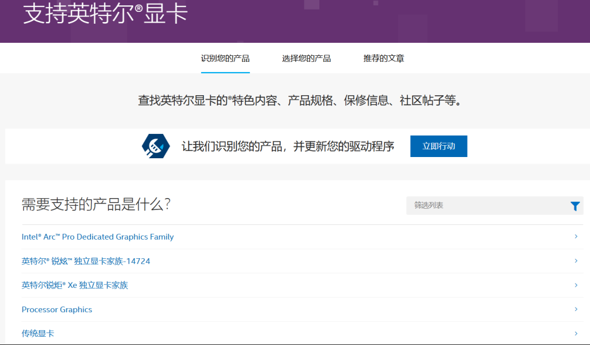Expand the 锐炬 Xe row chevron
The width and height of the screenshot is (590, 345).
point(576,285)
